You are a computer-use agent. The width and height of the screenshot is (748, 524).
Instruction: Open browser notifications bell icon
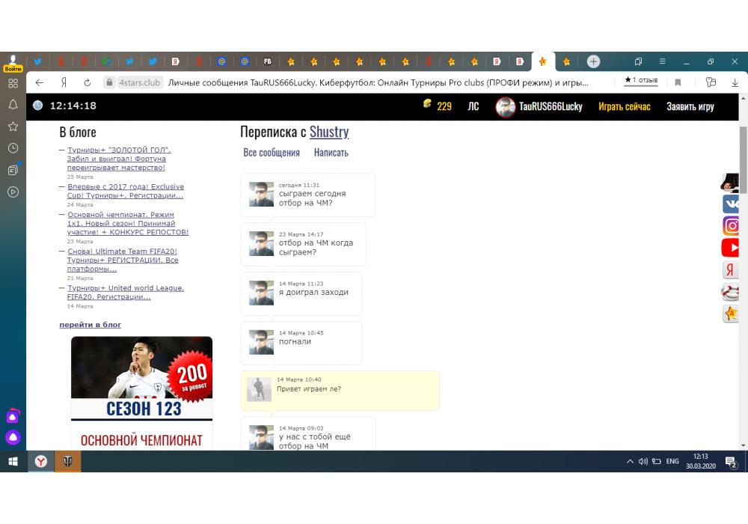point(13,105)
